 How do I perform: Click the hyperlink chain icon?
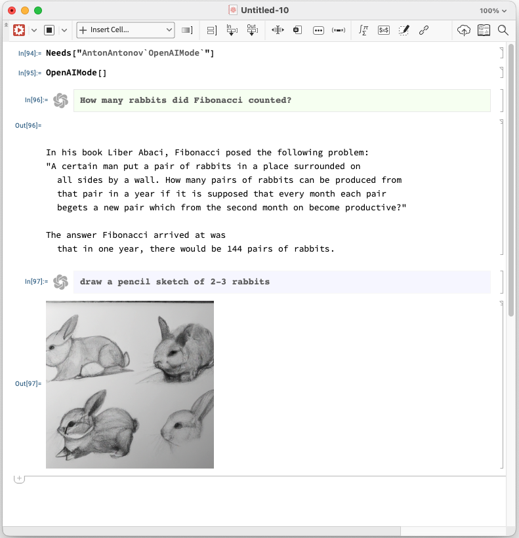tap(424, 30)
